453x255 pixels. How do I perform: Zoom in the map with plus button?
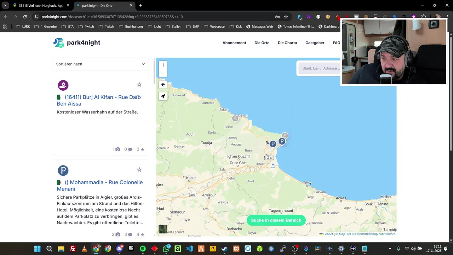click(x=163, y=65)
